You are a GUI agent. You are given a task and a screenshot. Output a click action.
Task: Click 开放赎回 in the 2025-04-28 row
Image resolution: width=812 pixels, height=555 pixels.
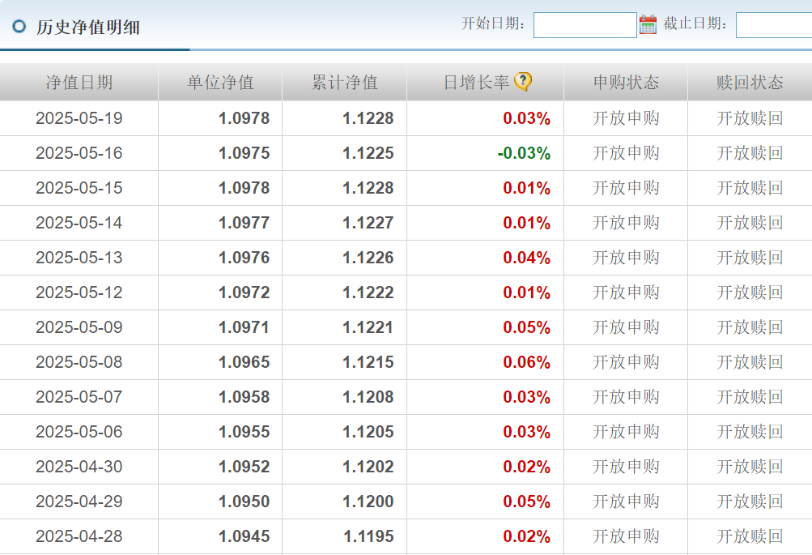[x=750, y=536]
